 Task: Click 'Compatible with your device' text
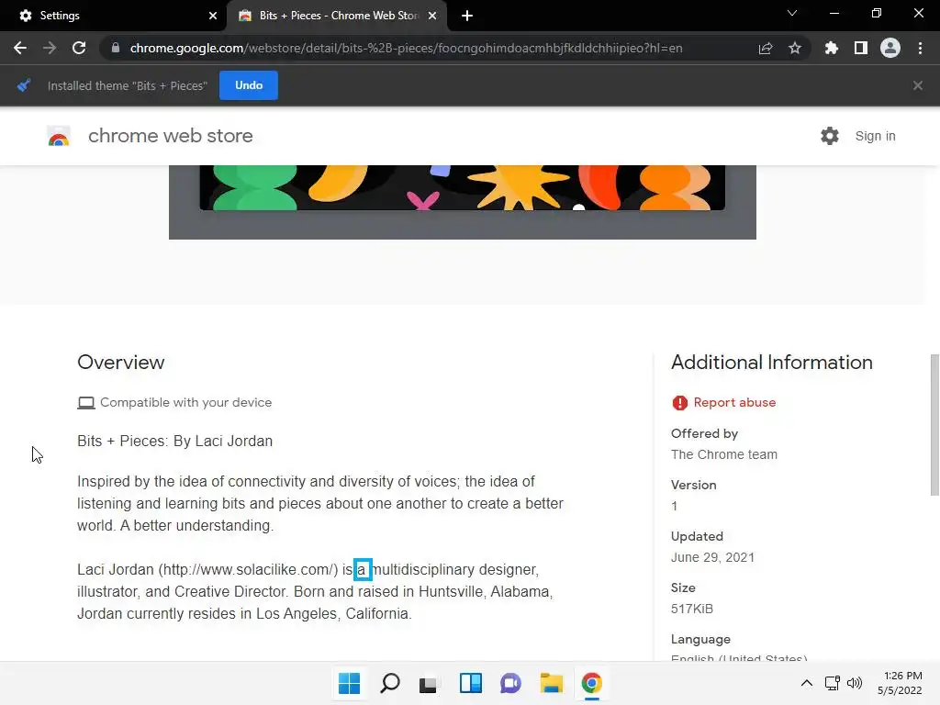point(185,402)
